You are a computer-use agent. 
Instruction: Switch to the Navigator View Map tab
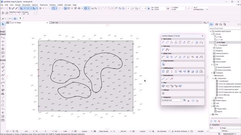217,24
